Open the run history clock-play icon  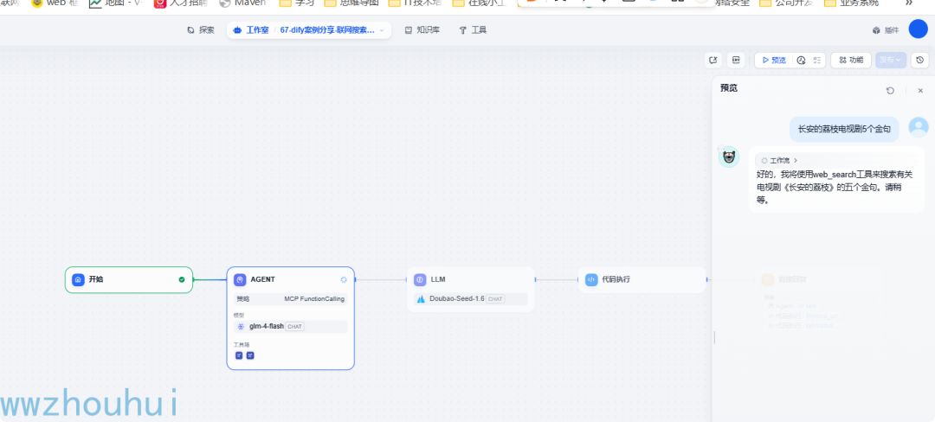(x=802, y=61)
